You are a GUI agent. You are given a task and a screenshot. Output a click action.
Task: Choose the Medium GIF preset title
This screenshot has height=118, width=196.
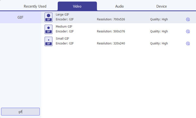[x=64, y=27]
